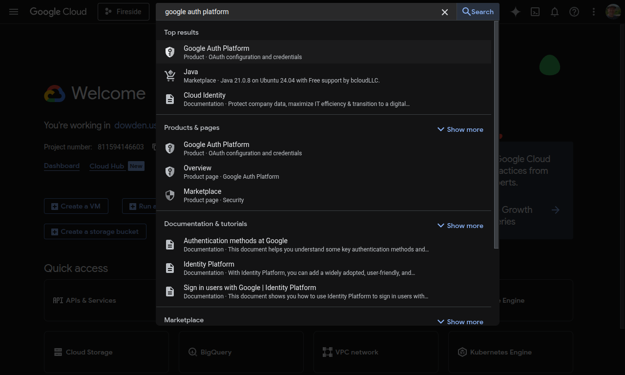Open the Fireside project picker
625x375 pixels.
click(123, 12)
